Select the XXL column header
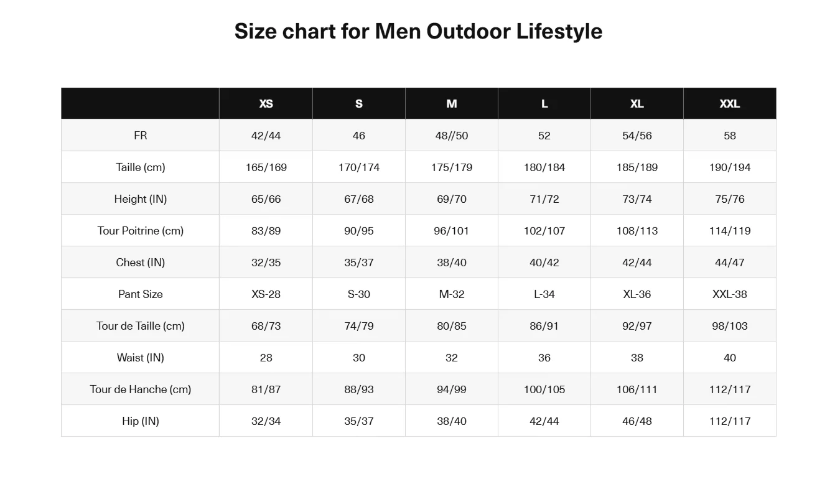 (729, 104)
